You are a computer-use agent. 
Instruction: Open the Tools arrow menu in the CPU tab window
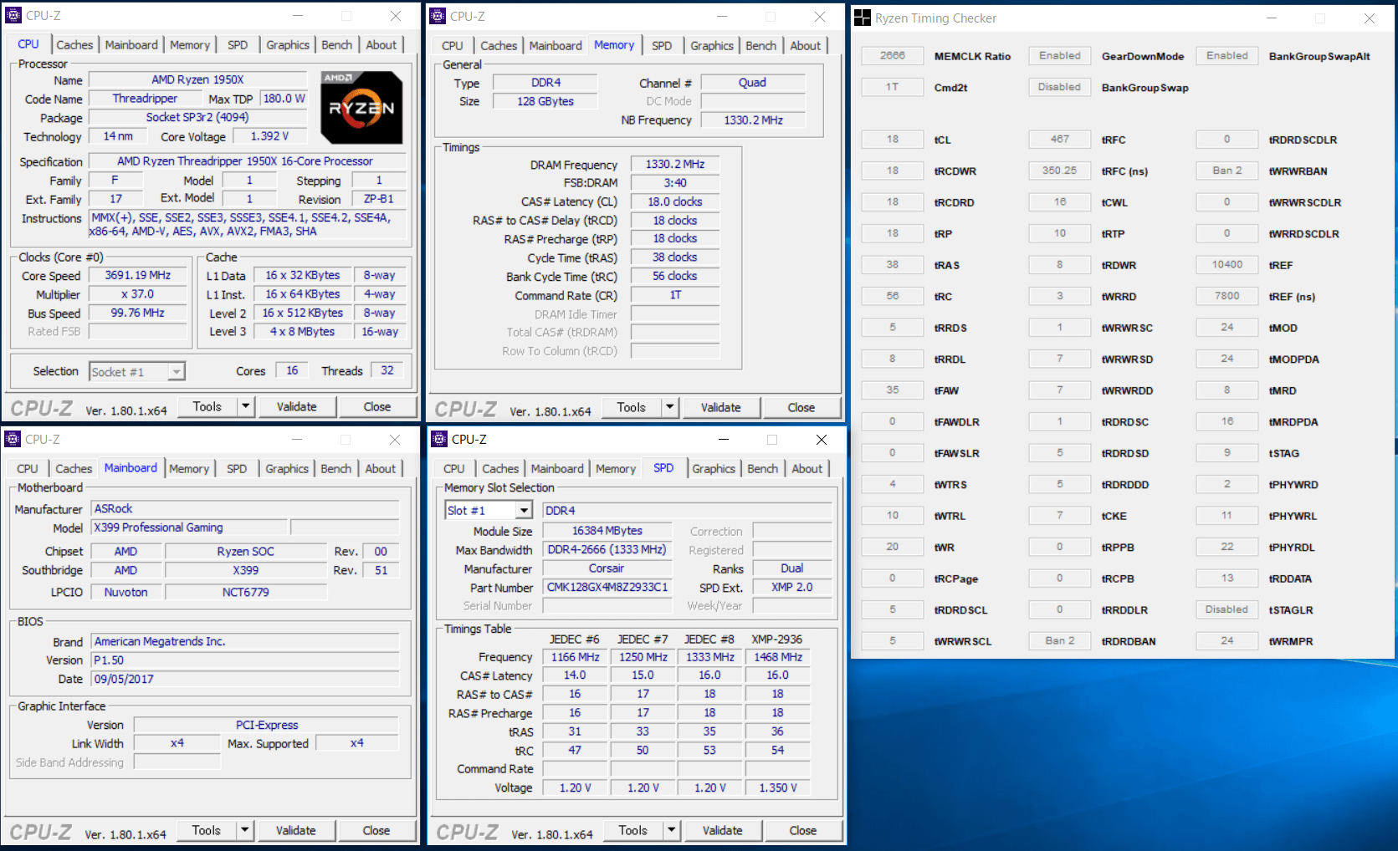coord(246,407)
